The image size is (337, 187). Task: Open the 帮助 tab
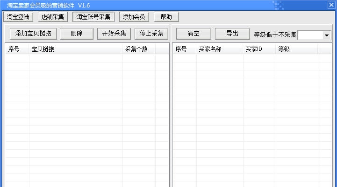tap(166, 17)
